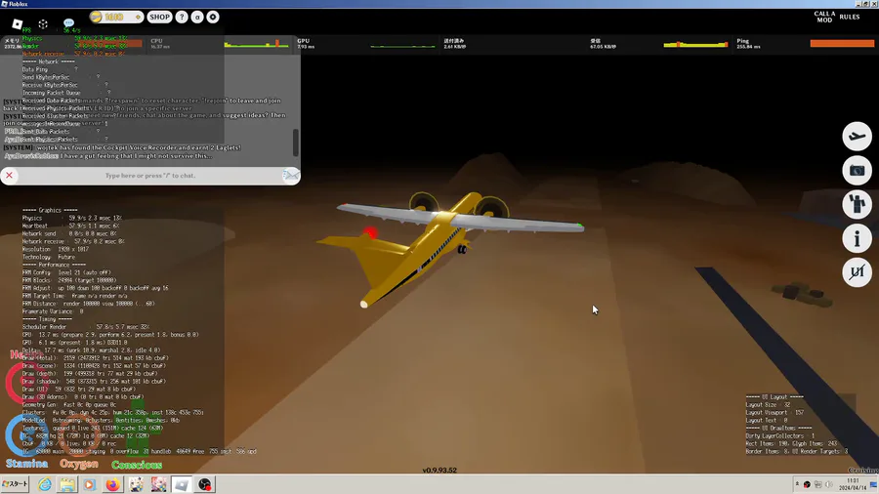Click the OBS icon in system tray

[807, 484]
